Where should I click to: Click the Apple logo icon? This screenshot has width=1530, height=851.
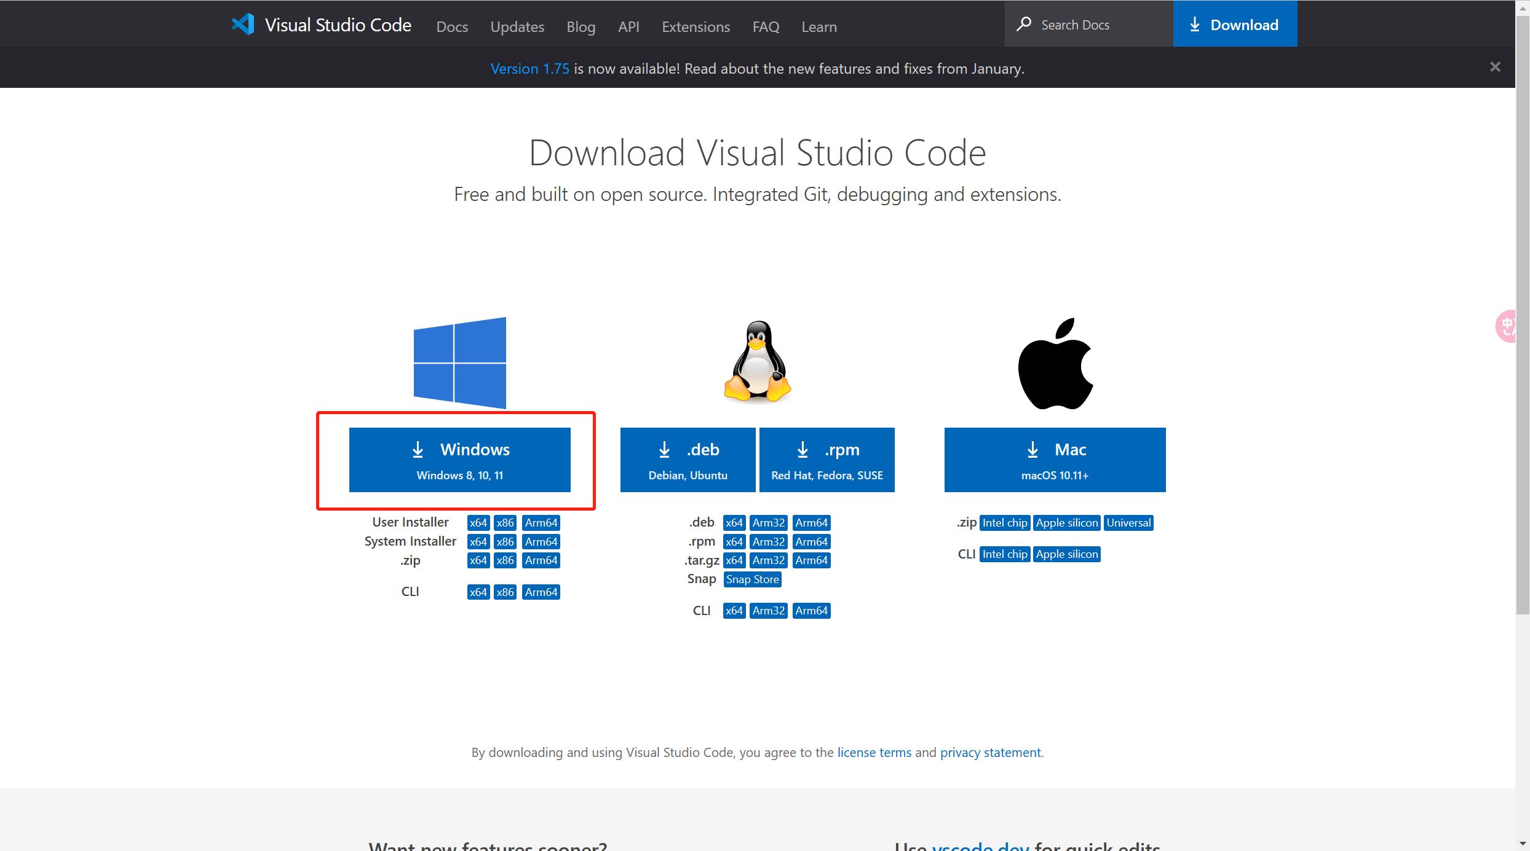1055,364
